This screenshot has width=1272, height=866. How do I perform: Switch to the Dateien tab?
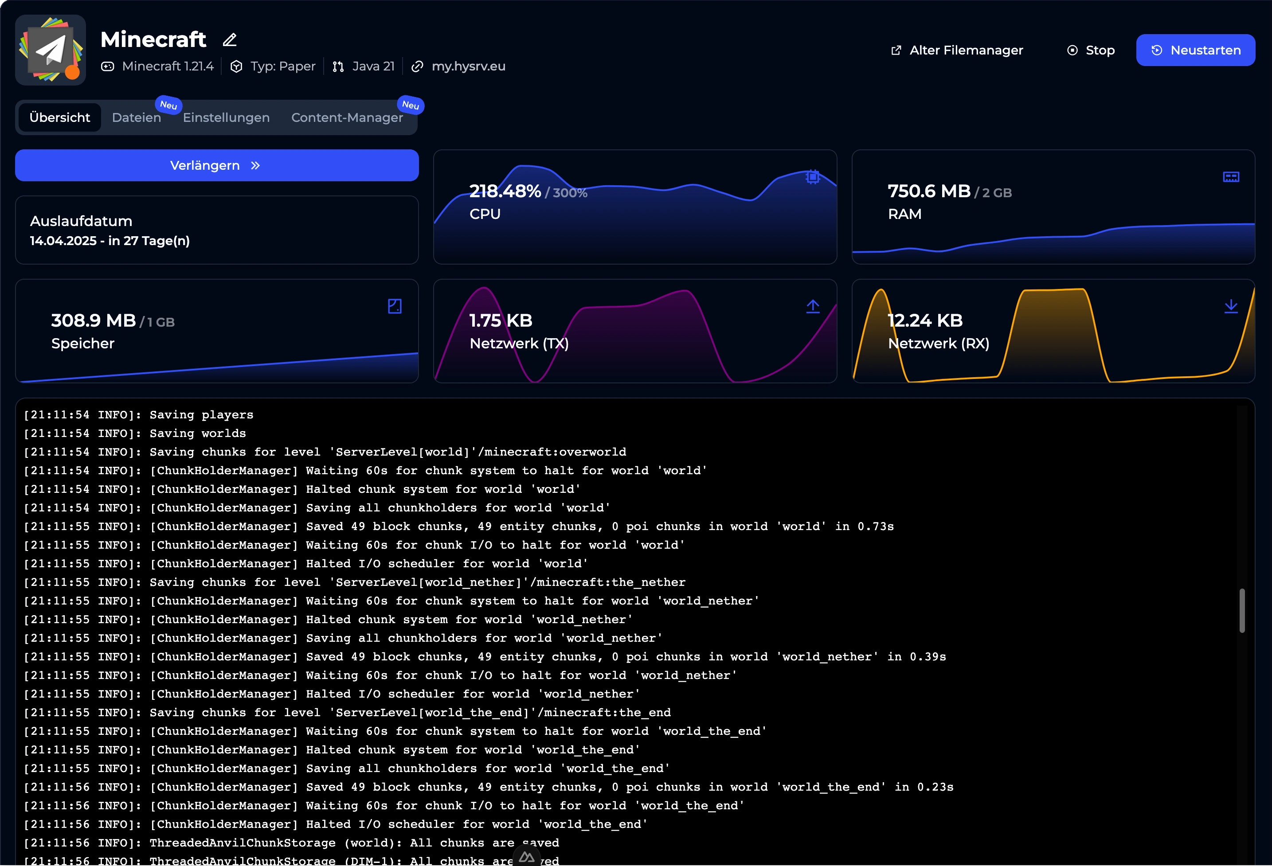pos(136,117)
